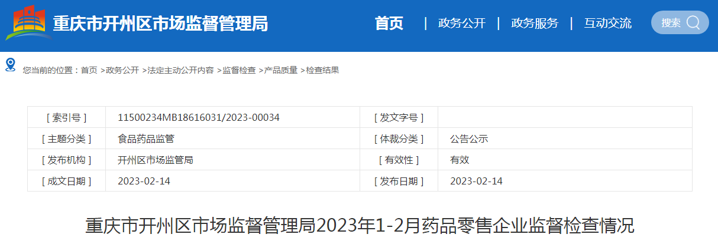
Task: Click the 发布日期 value 2023-02-14
Action: coord(476,181)
